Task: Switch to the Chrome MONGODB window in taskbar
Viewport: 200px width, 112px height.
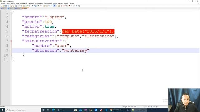Action: click(117, 110)
